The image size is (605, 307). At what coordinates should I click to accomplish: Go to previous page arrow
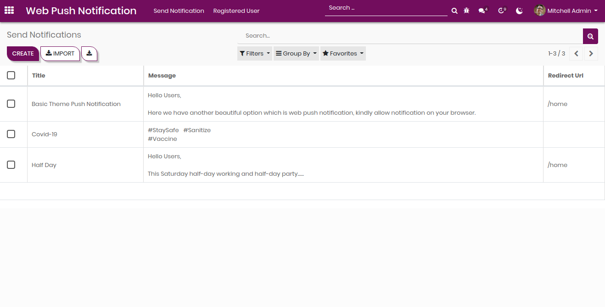pyautogui.click(x=576, y=54)
